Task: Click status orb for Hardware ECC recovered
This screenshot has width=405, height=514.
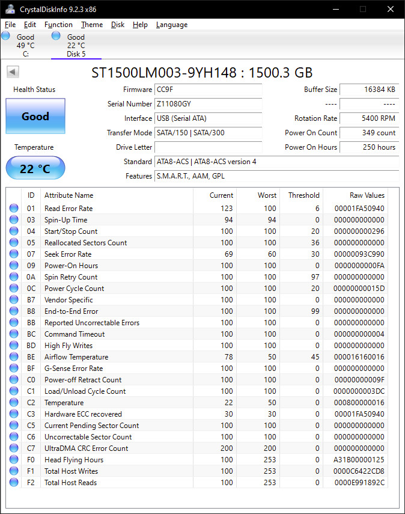Action: pyautogui.click(x=14, y=414)
